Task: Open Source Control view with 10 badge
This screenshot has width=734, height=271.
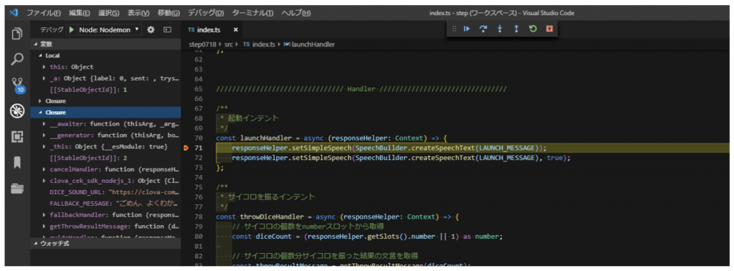Action: tap(17, 85)
